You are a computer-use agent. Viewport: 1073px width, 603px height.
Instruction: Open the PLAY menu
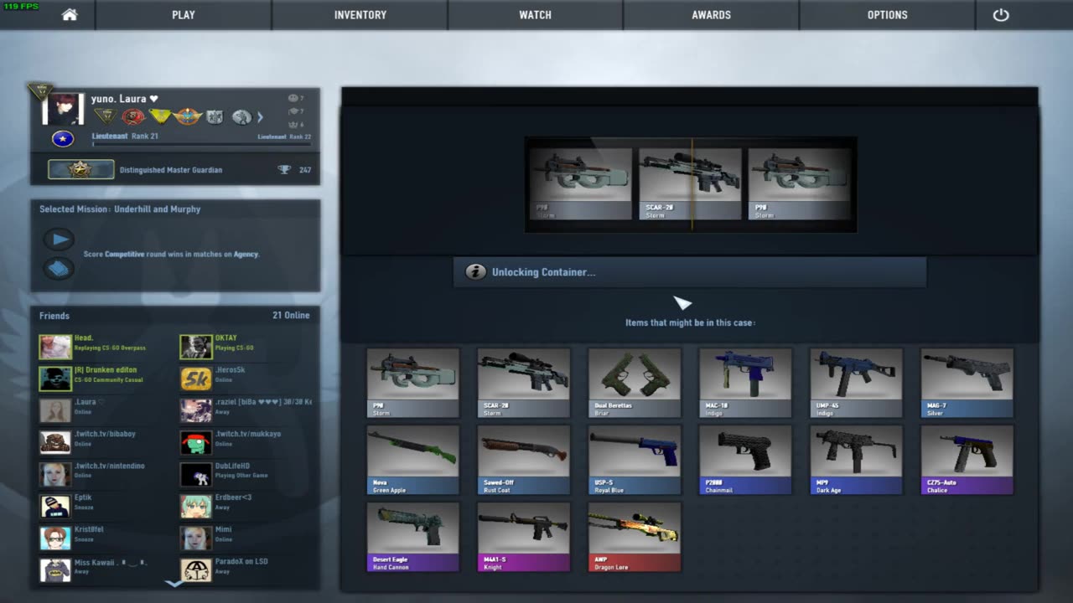(x=184, y=15)
